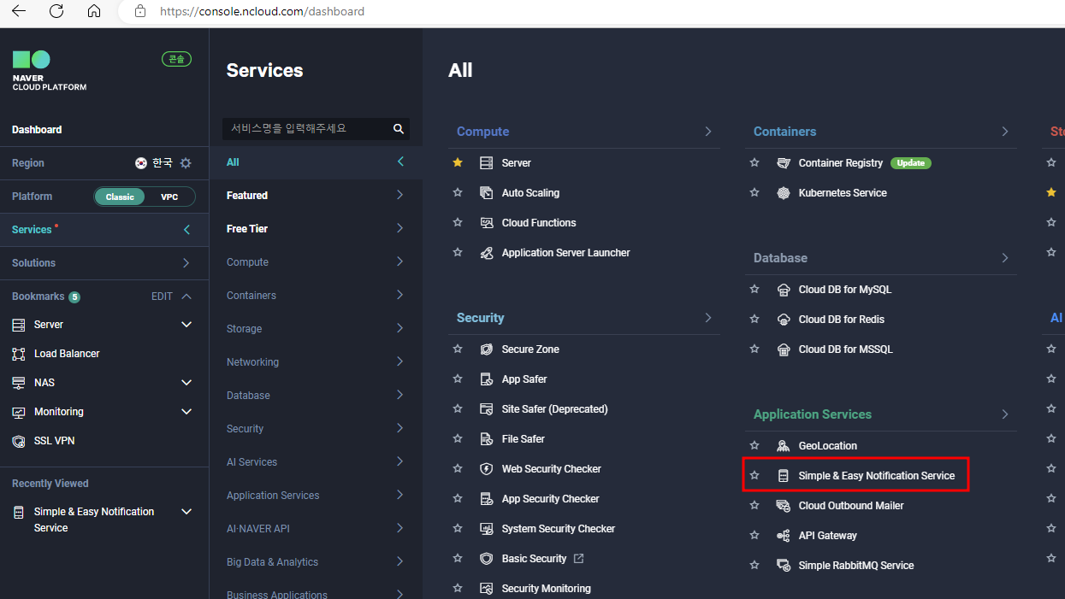Viewport: 1065px width, 599px height.
Task: Open Simple RabbitMQ Service
Action: tap(856, 566)
